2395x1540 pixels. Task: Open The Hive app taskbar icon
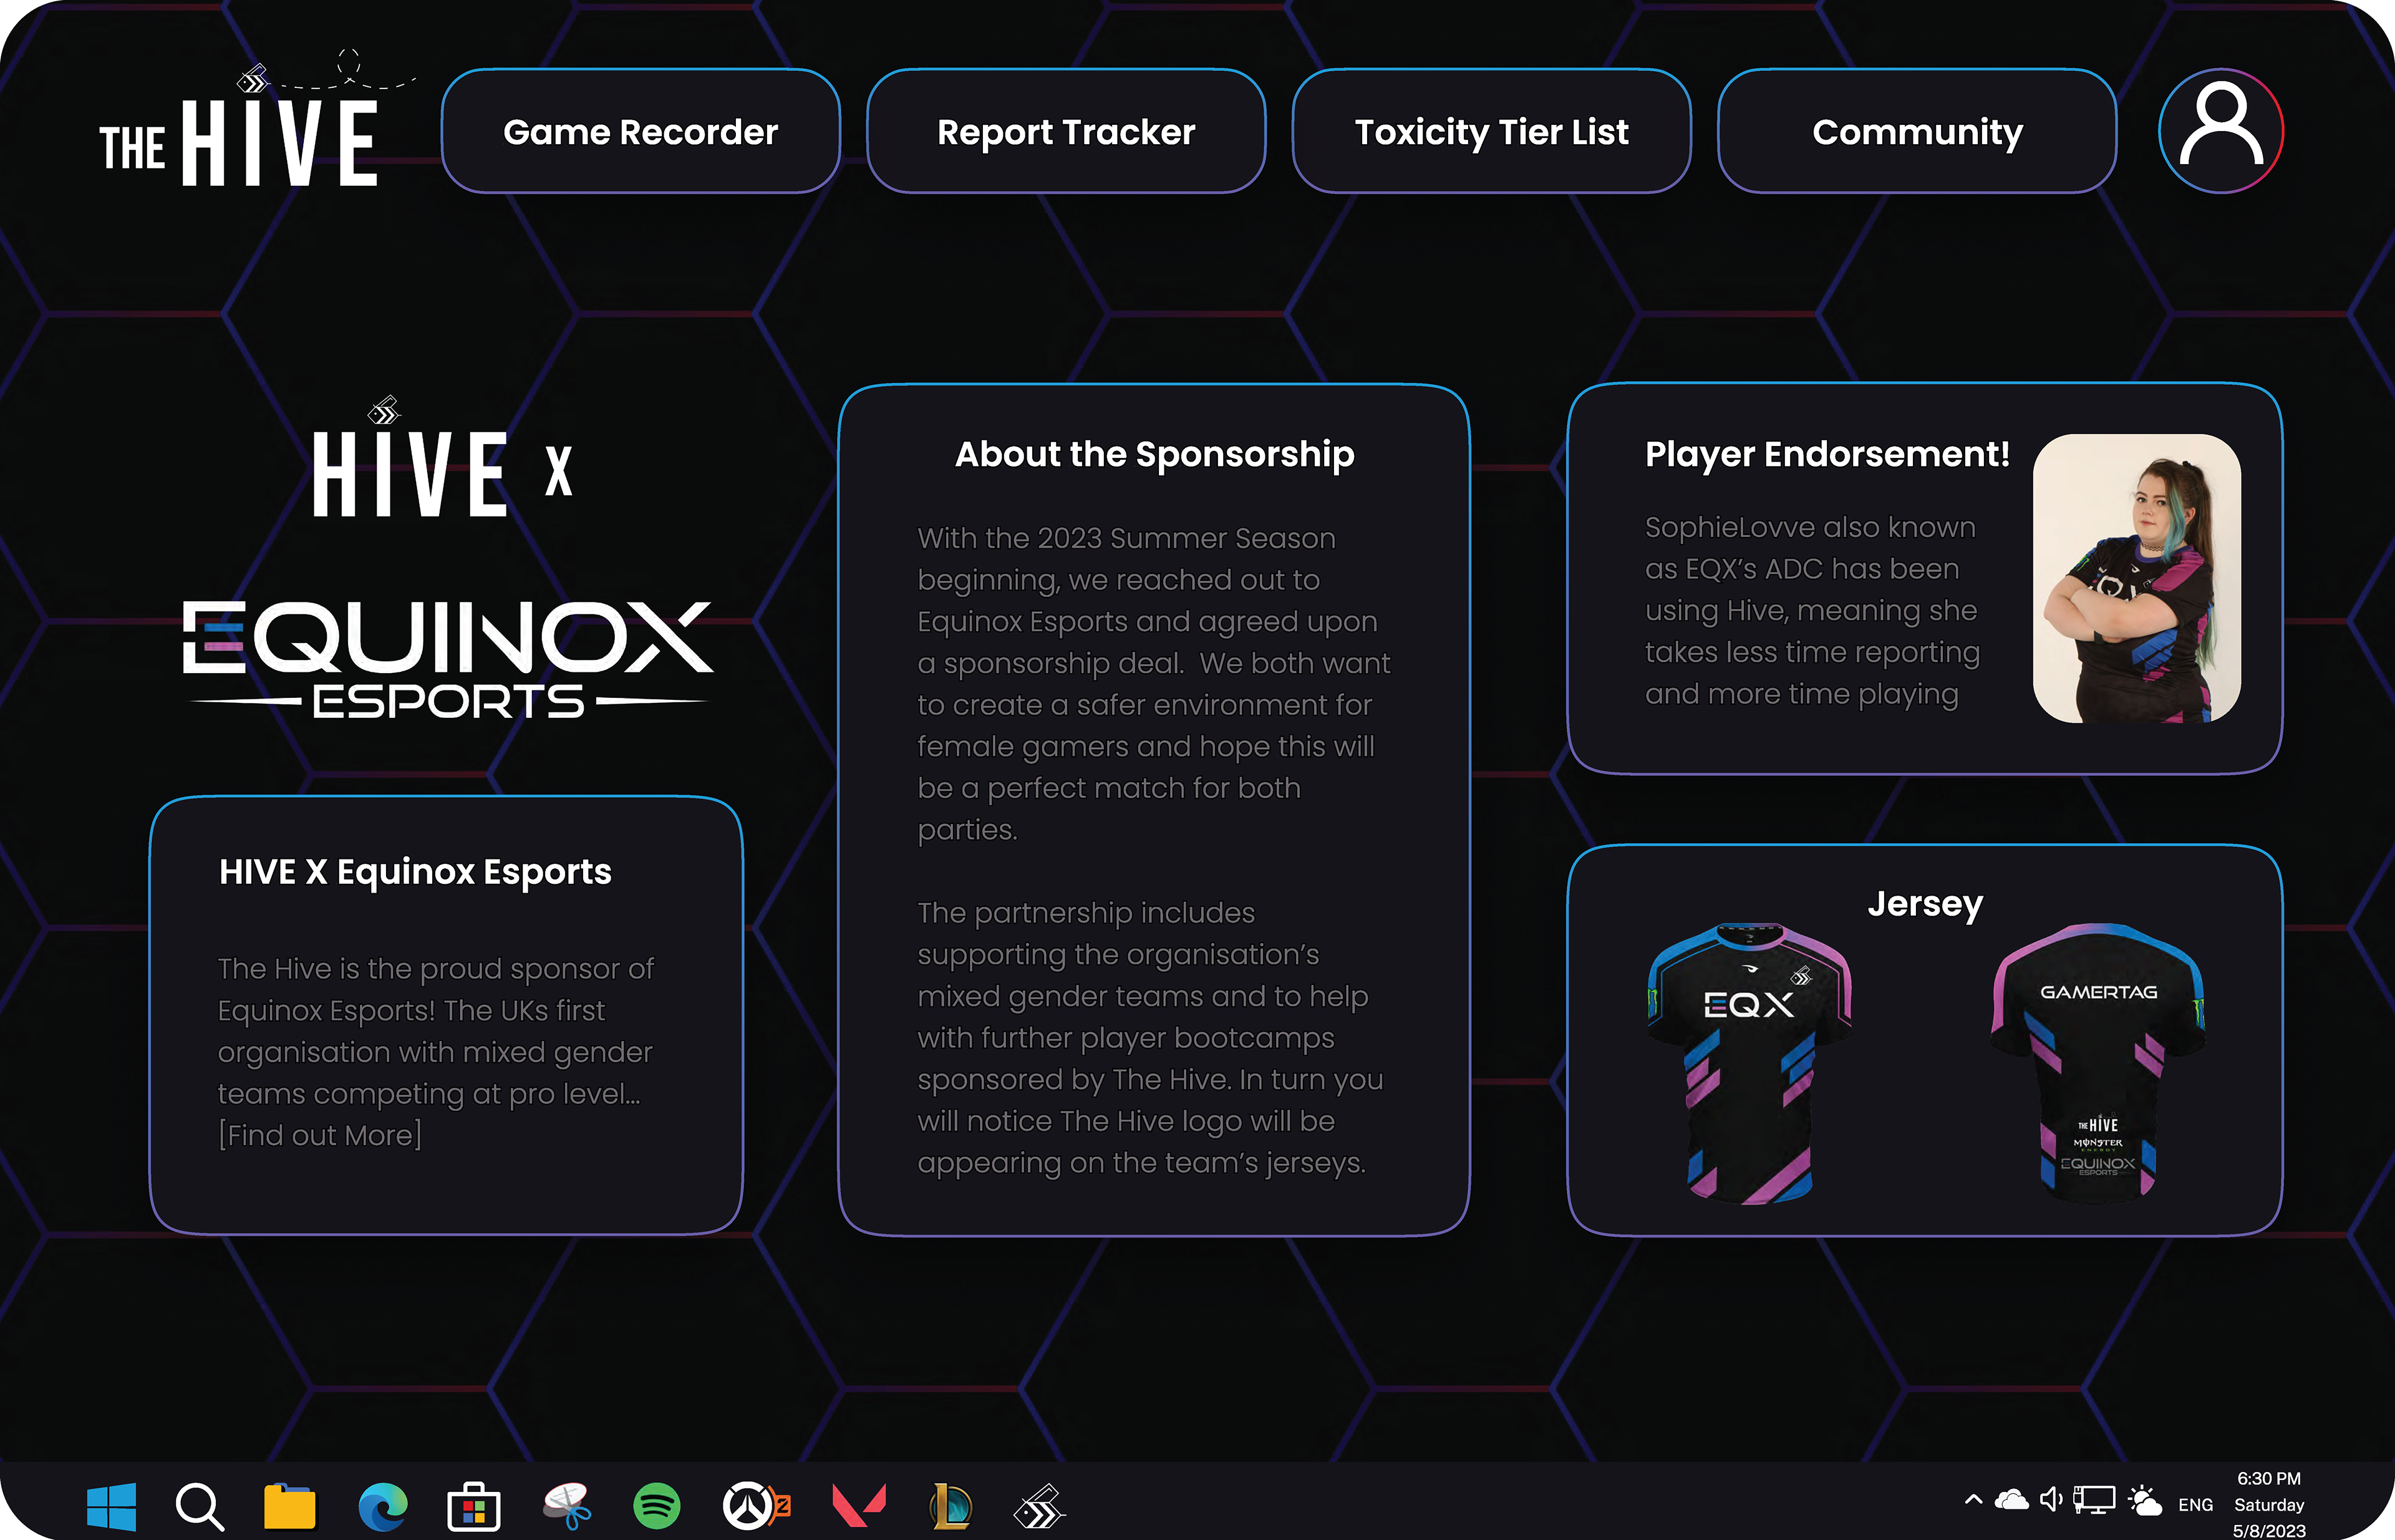(x=1040, y=1506)
